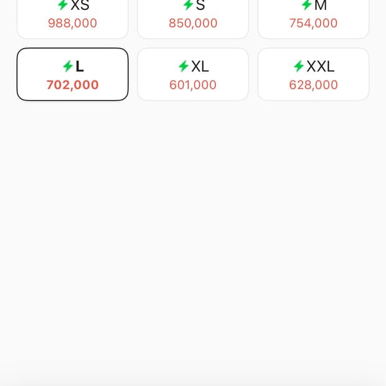The width and height of the screenshot is (386, 386).
Task: Select the 754,000 price text
Action: pyautogui.click(x=313, y=24)
